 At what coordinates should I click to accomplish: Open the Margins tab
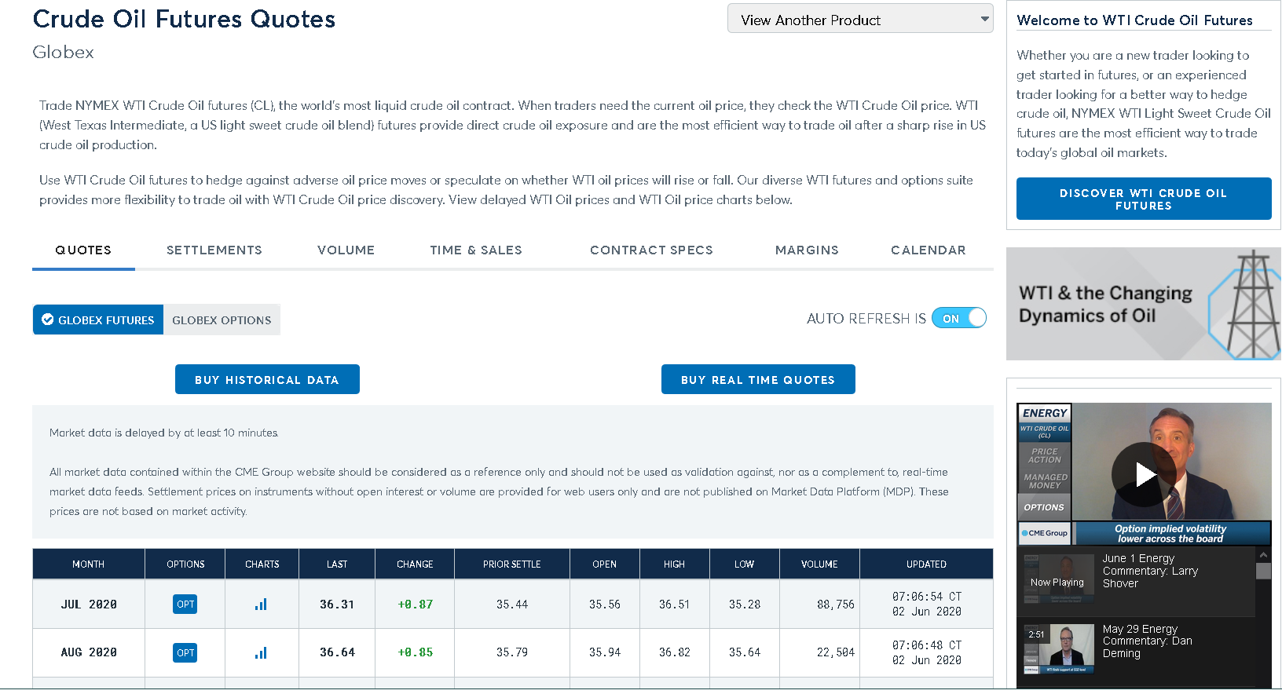[807, 250]
